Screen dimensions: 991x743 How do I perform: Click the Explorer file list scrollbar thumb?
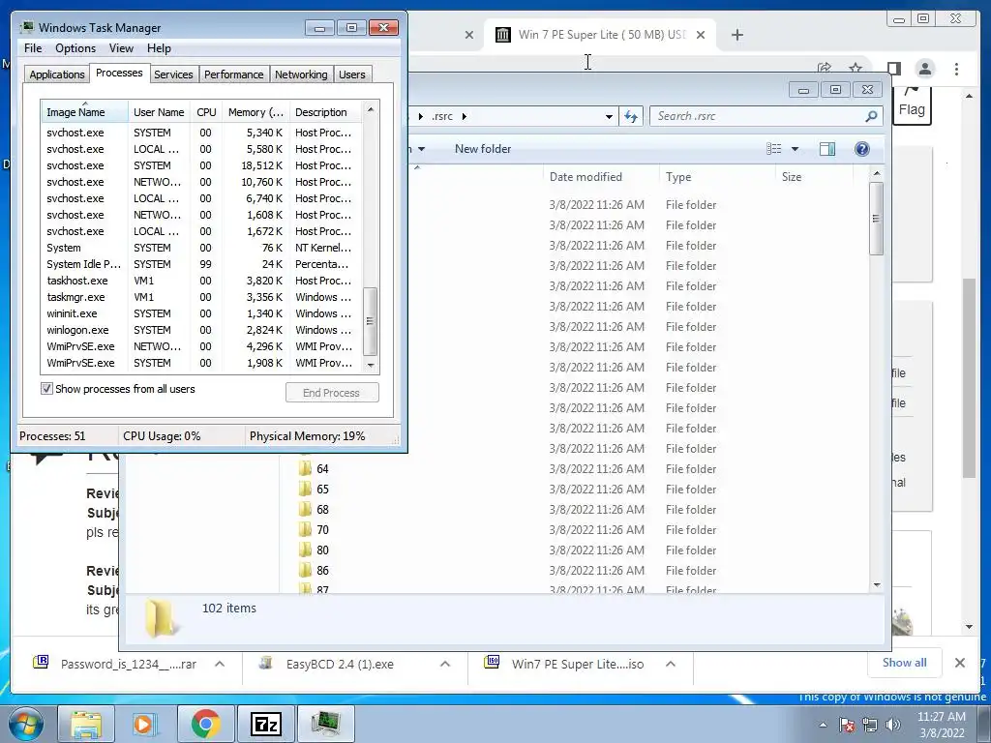coord(876,219)
